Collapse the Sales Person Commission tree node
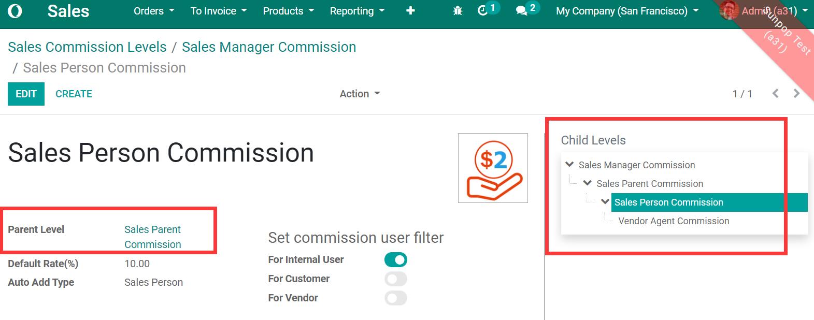 tap(605, 202)
